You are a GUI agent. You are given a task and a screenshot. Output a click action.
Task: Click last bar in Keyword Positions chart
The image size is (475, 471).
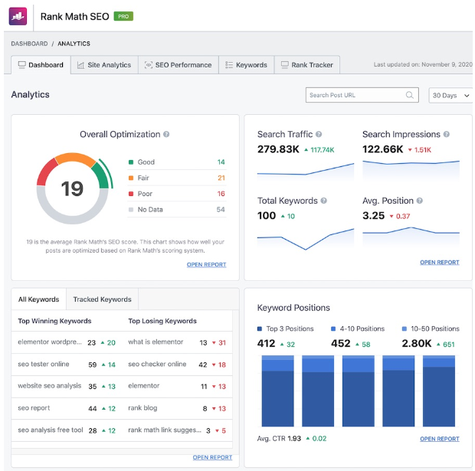coord(439,391)
